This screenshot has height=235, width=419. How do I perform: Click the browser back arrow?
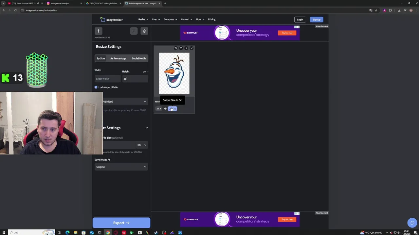[4, 10]
